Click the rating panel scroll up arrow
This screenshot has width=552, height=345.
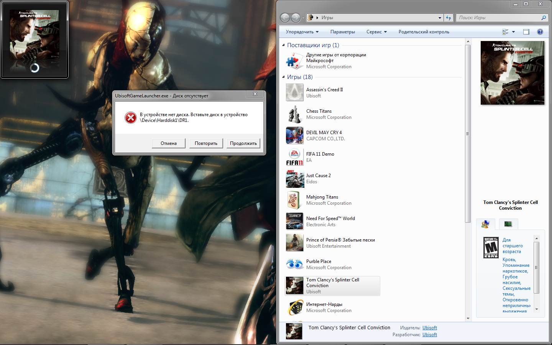coord(536,238)
